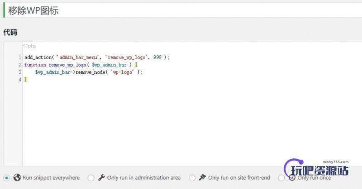
Task: Click the '<?php' tag at editor top
Action: 29,46
